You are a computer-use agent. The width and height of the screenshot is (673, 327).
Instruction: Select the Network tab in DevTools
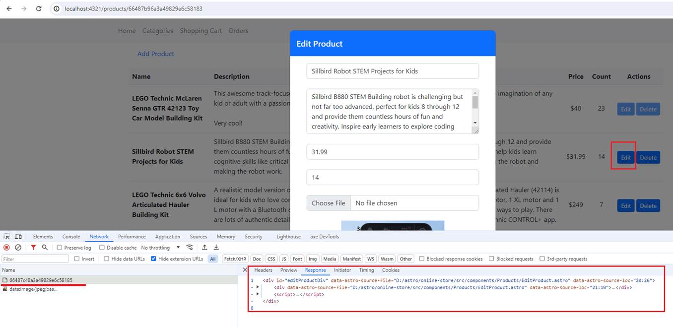pyautogui.click(x=99, y=237)
